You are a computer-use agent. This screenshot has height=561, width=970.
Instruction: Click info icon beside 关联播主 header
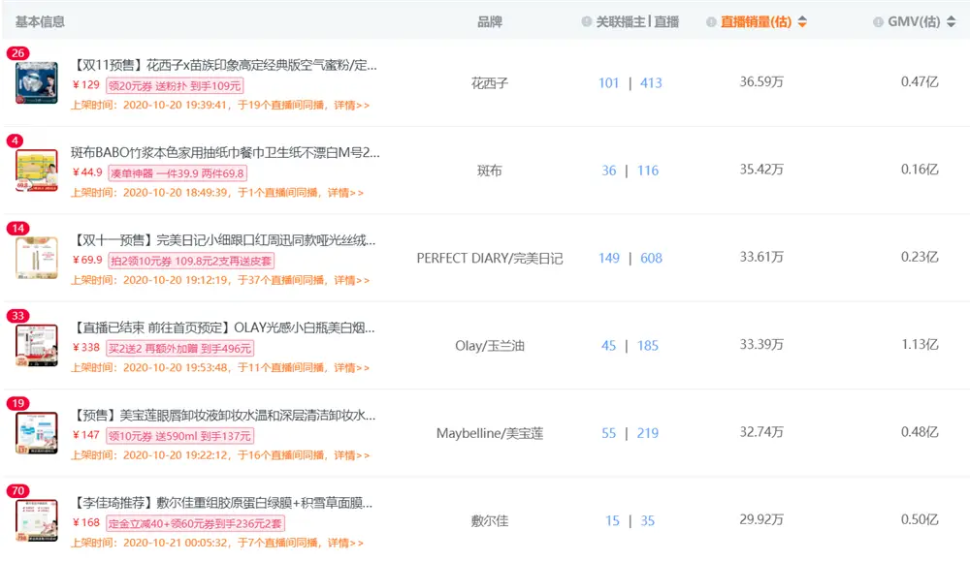point(587,21)
